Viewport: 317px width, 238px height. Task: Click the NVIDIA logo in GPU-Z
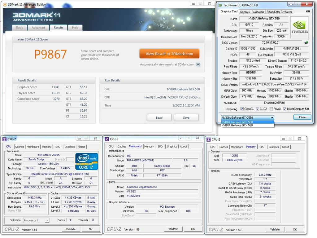300,27
